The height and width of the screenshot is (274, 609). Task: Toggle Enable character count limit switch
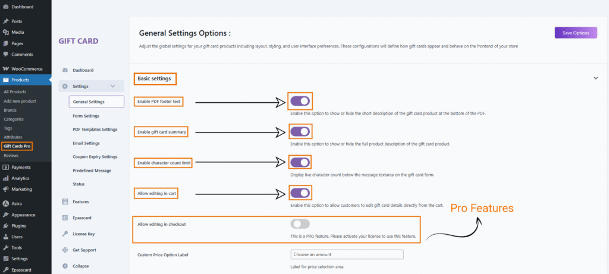coord(300,162)
